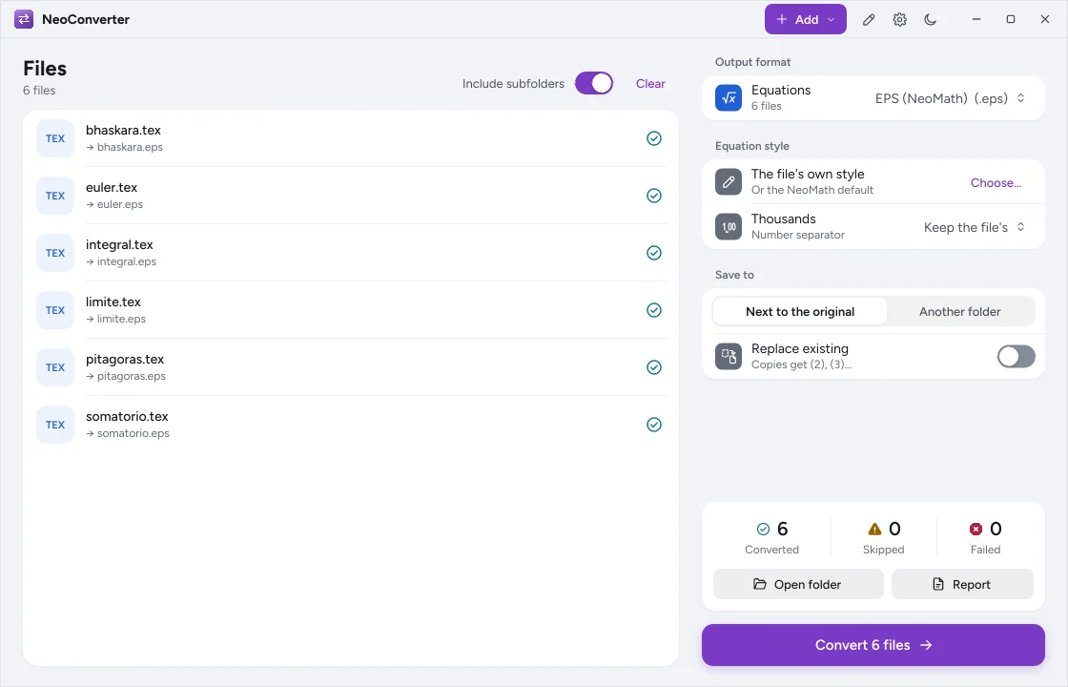Switch to dark mode with moon icon
Viewport: 1068px width, 687px height.
pyautogui.click(x=931, y=20)
